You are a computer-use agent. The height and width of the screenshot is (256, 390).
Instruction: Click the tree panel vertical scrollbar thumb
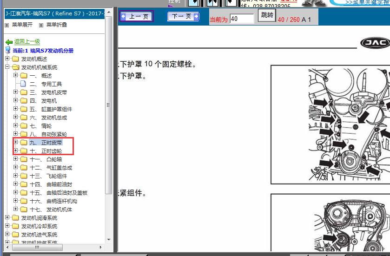[x=108, y=105]
